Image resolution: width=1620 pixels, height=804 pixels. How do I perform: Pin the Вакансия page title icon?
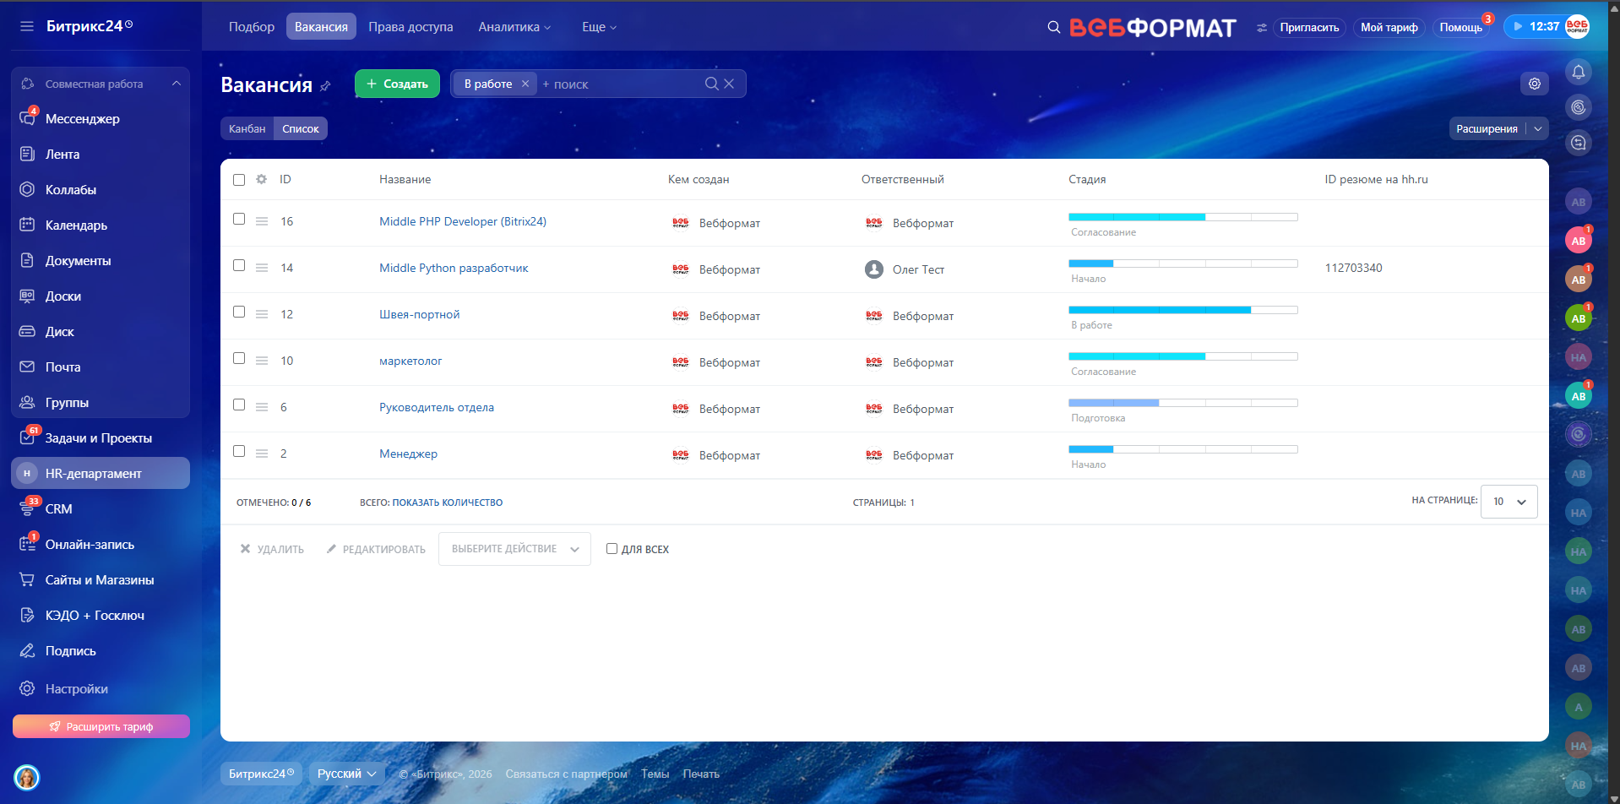pyautogui.click(x=326, y=86)
